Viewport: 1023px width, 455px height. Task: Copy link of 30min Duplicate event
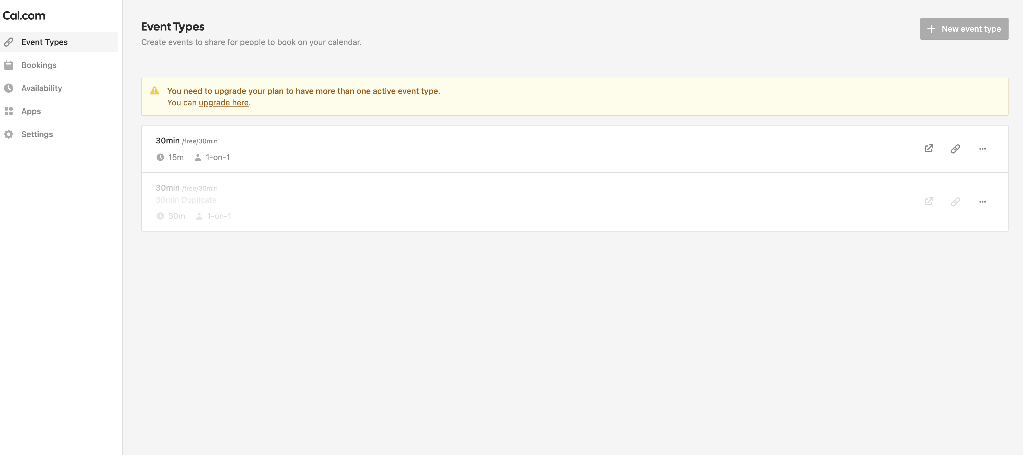tap(955, 202)
